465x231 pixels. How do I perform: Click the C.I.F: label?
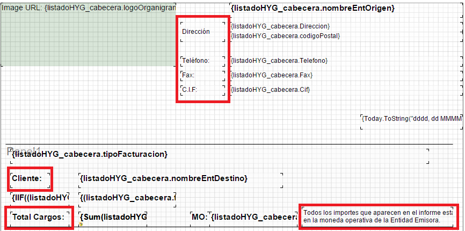(x=190, y=90)
